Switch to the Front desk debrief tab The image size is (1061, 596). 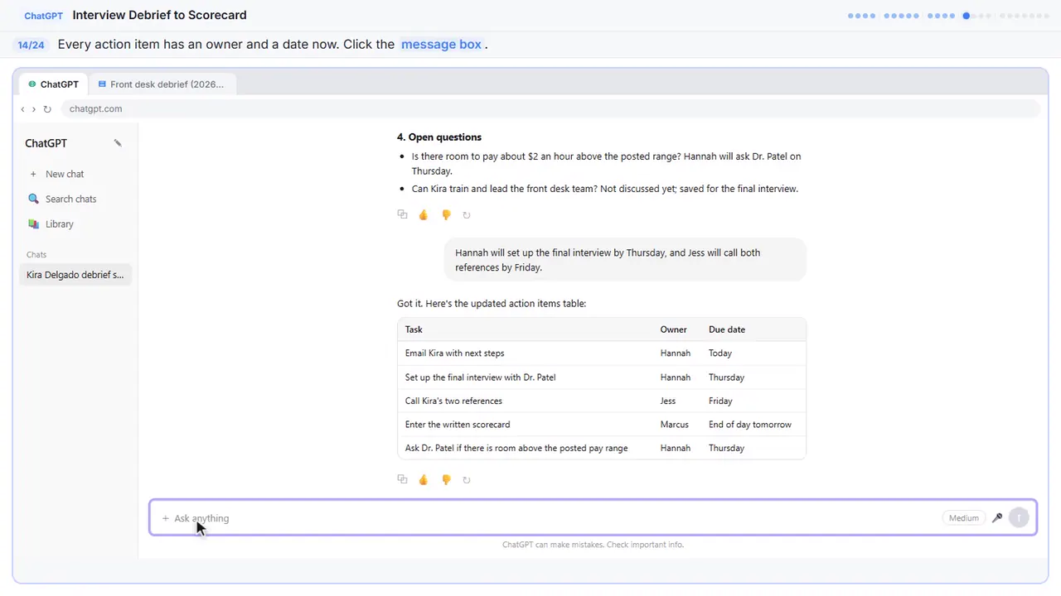tap(162, 84)
